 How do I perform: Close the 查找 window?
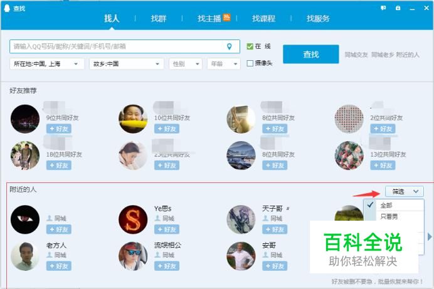point(426,8)
